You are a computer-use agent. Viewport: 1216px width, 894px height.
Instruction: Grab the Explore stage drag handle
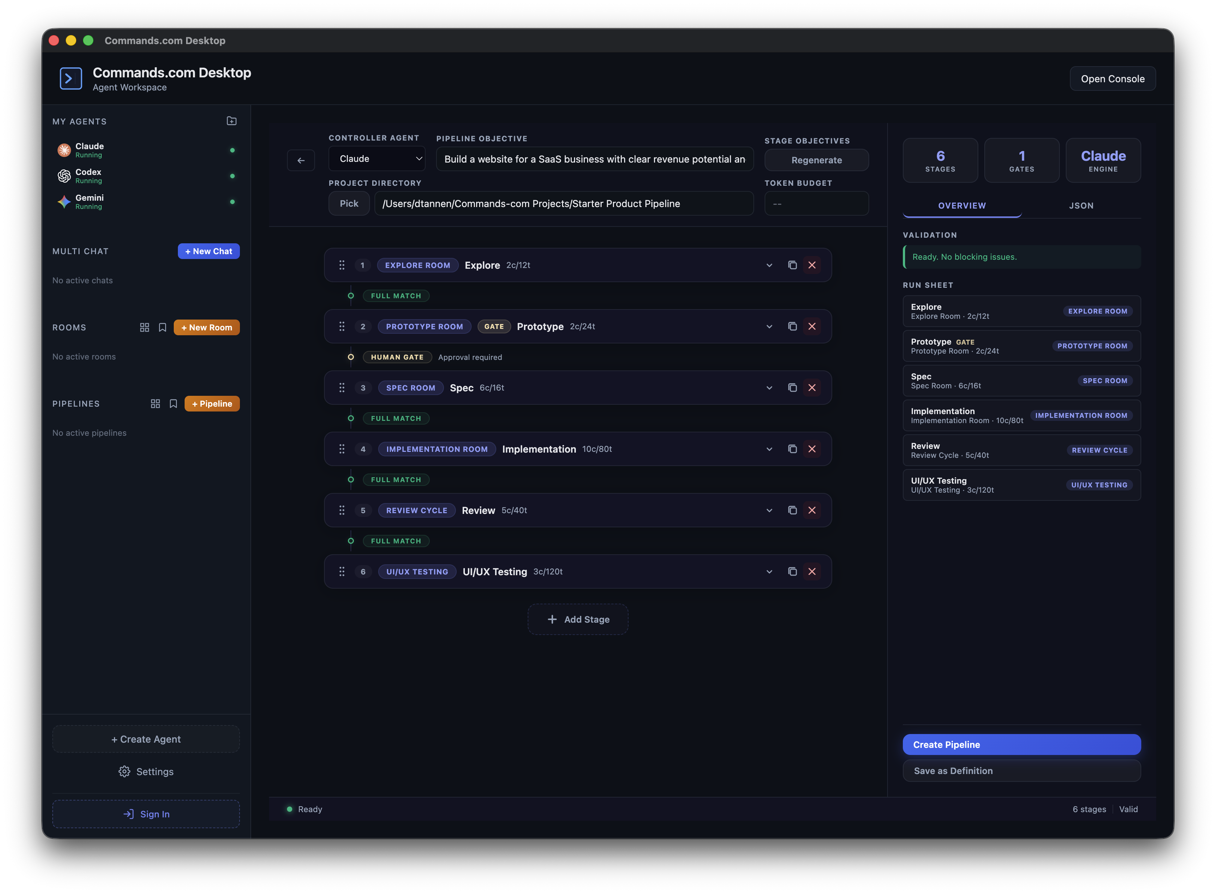(342, 265)
